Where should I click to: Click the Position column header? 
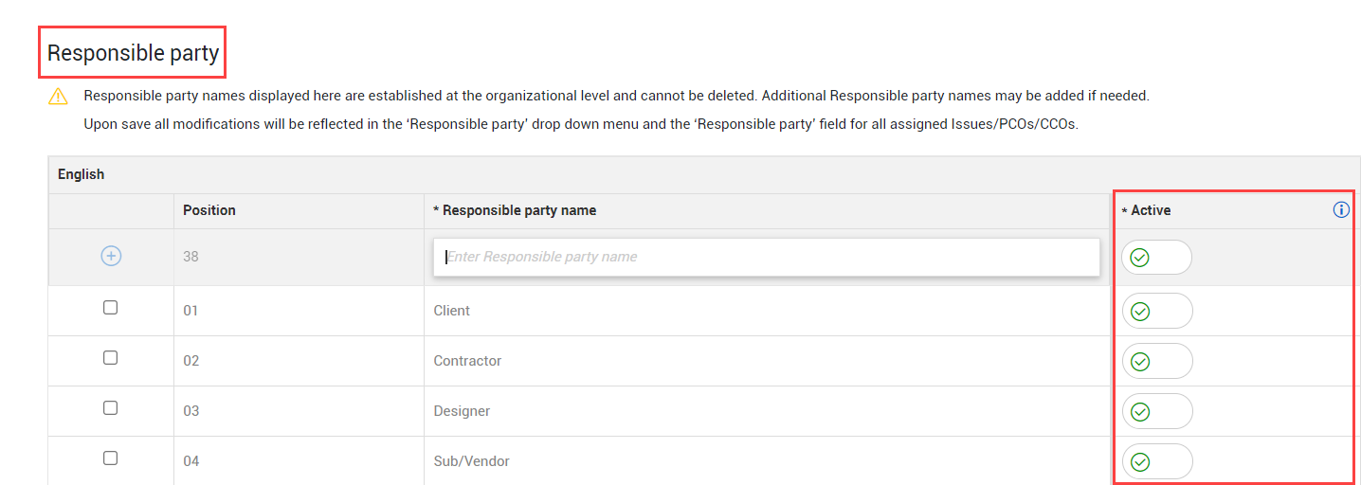tap(209, 210)
